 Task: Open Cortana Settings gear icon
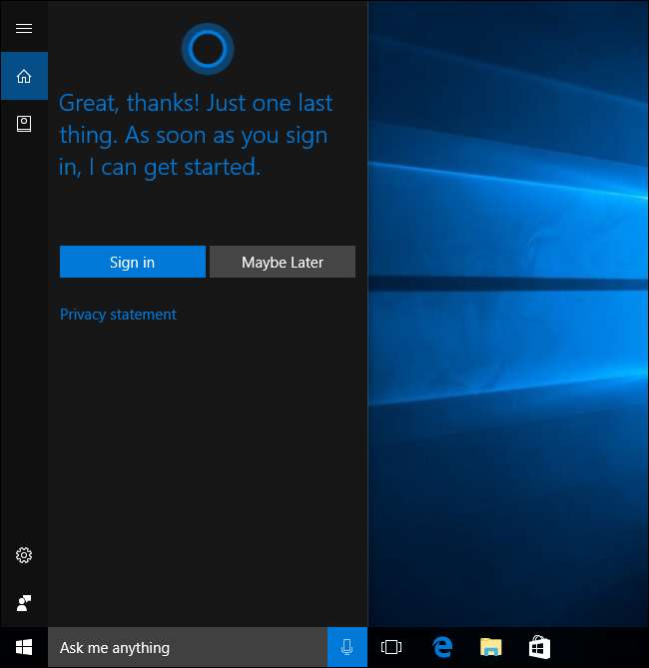pyautogui.click(x=24, y=555)
